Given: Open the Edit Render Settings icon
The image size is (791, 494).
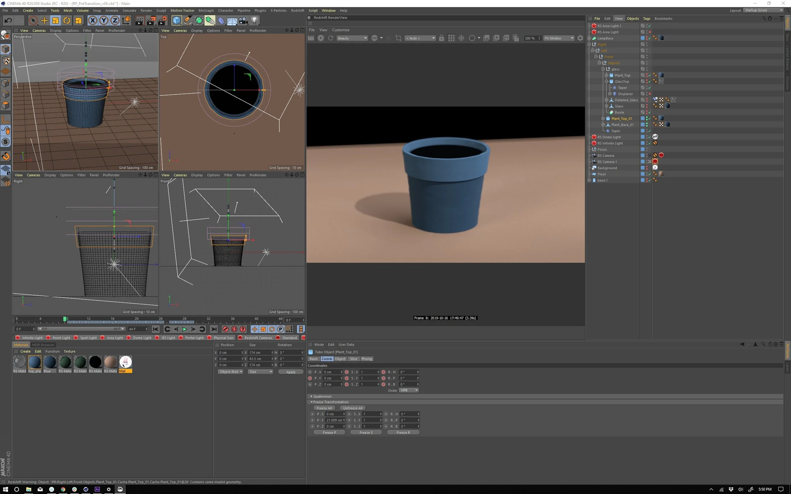Looking at the screenshot, I should click(162, 21).
